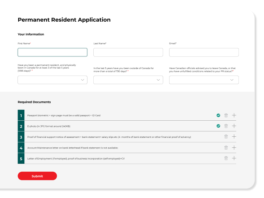Click trash icon for Letter of Employment
The width and height of the screenshot is (264, 198).
(x=226, y=158)
